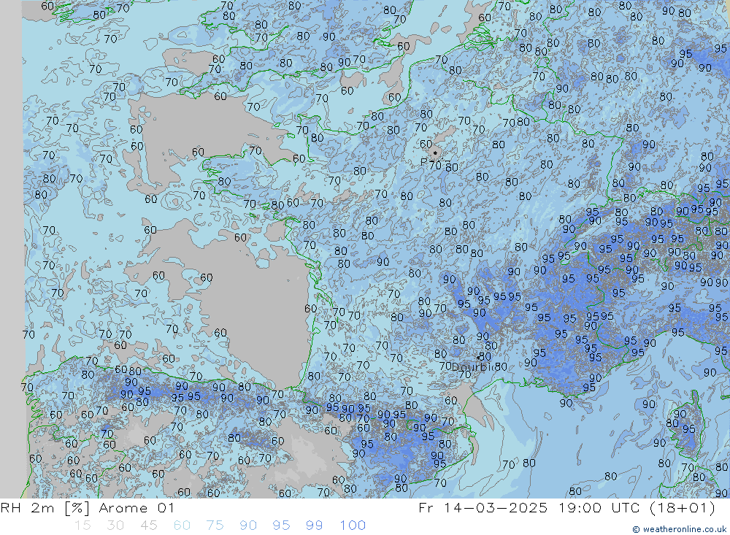Click the date 'Fr 14-03-2025 19:00 UTC (18+01)'
The width and height of the screenshot is (730, 535).
tap(566, 508)
